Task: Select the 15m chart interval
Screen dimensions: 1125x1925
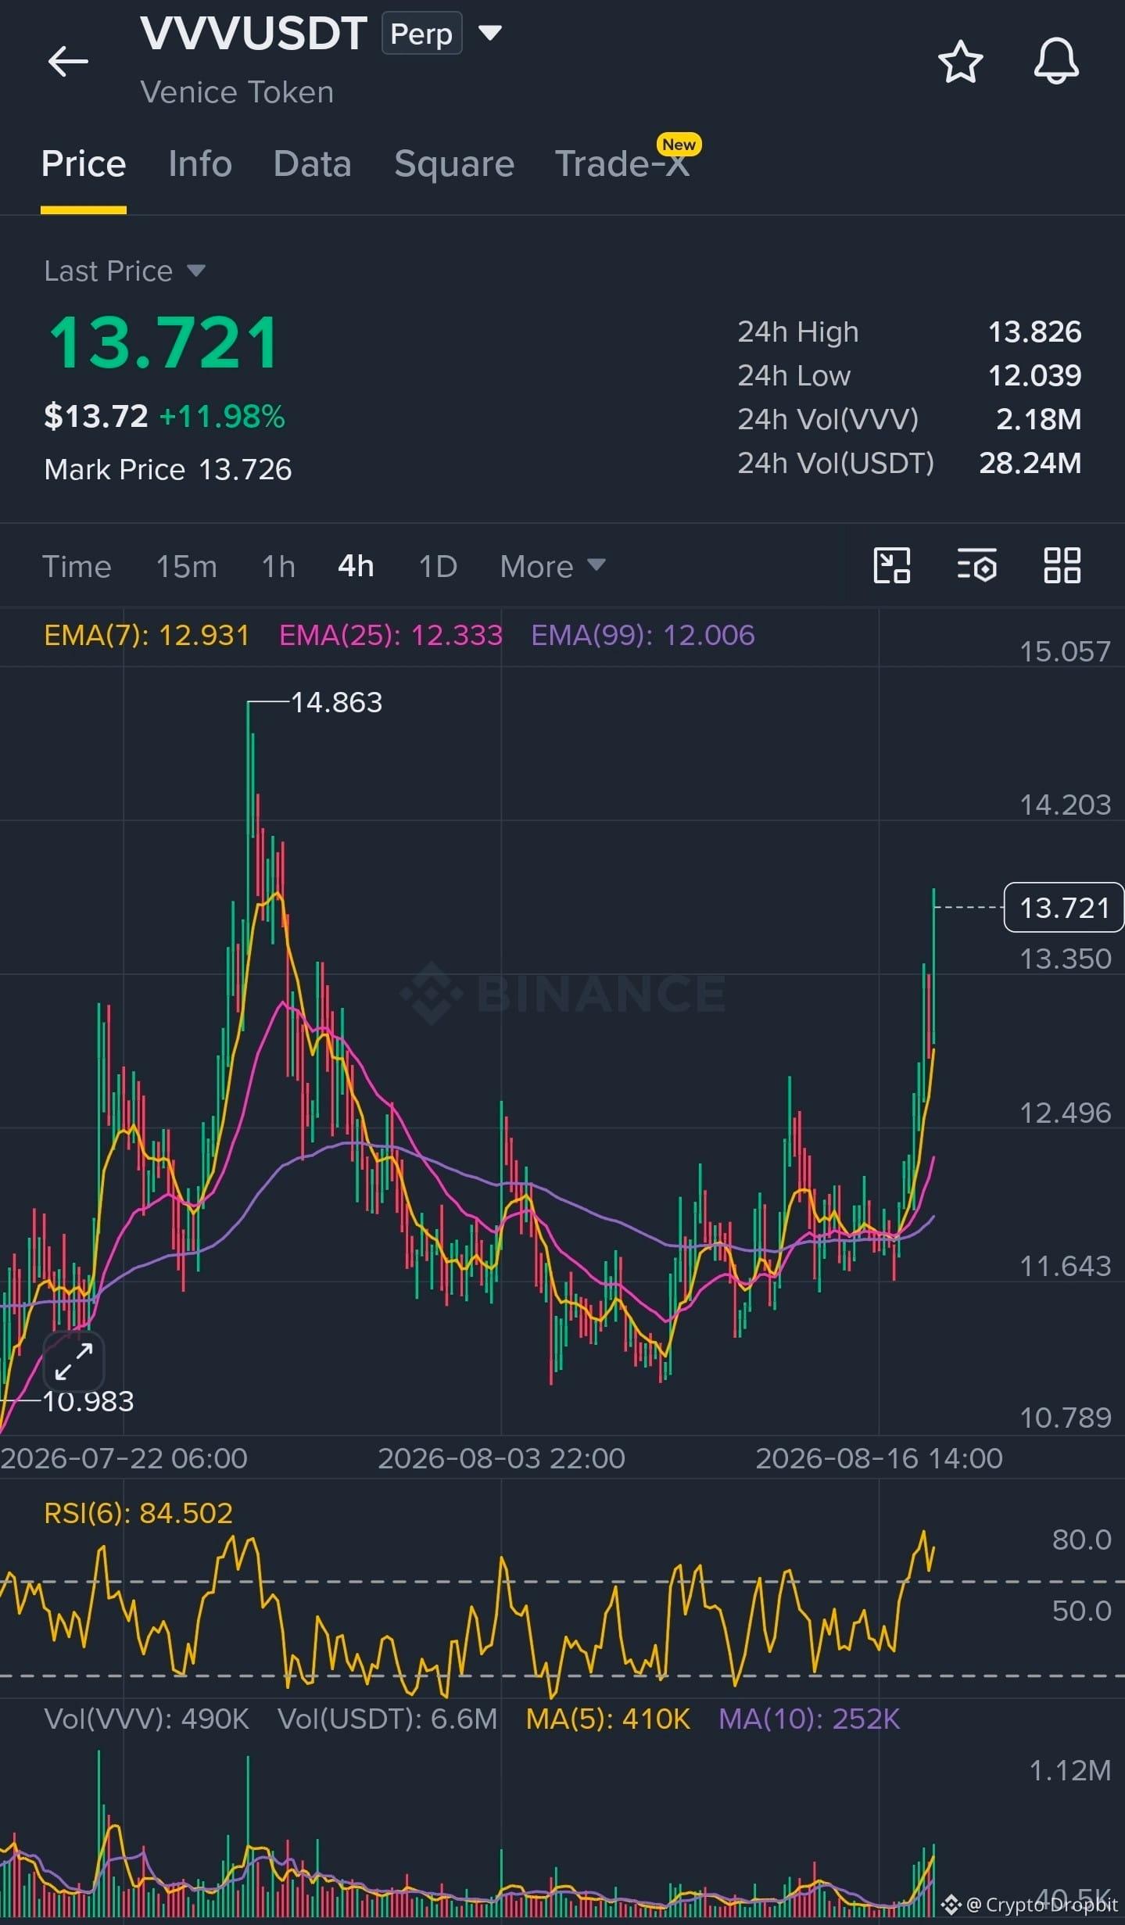Action: (187, 566)
